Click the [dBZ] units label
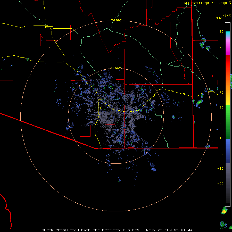 click(x=219, y=18)
